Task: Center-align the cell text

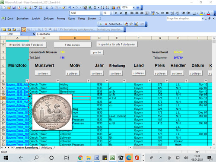Action: point(137,13)
